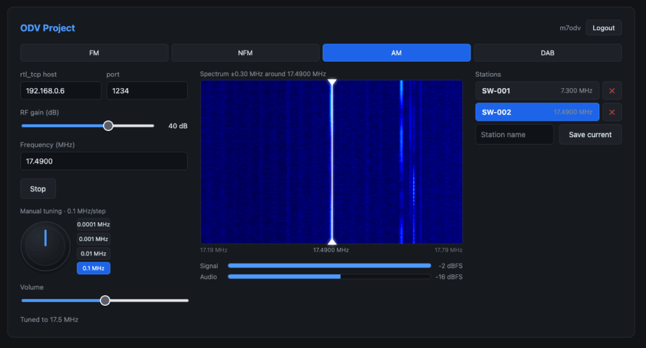Select station SW-002 preset
The height and width of the screenshot is (348, 646).
537,112
